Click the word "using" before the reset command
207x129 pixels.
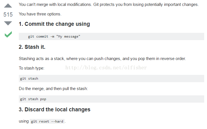point(24,121)
